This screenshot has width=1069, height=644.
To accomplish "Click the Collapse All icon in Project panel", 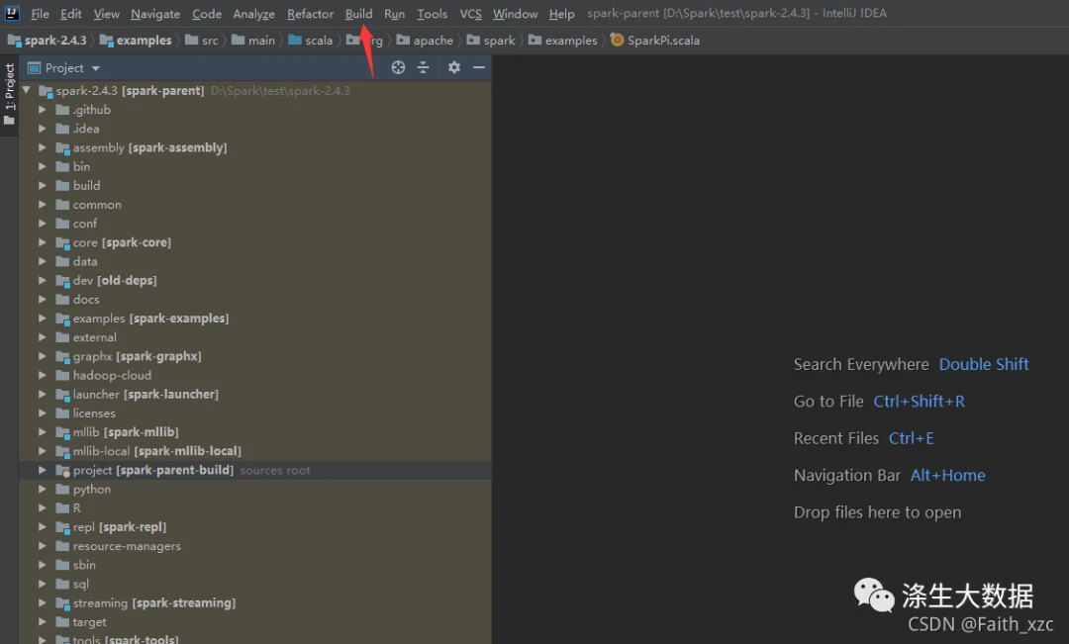I will (x=424, y=67).
